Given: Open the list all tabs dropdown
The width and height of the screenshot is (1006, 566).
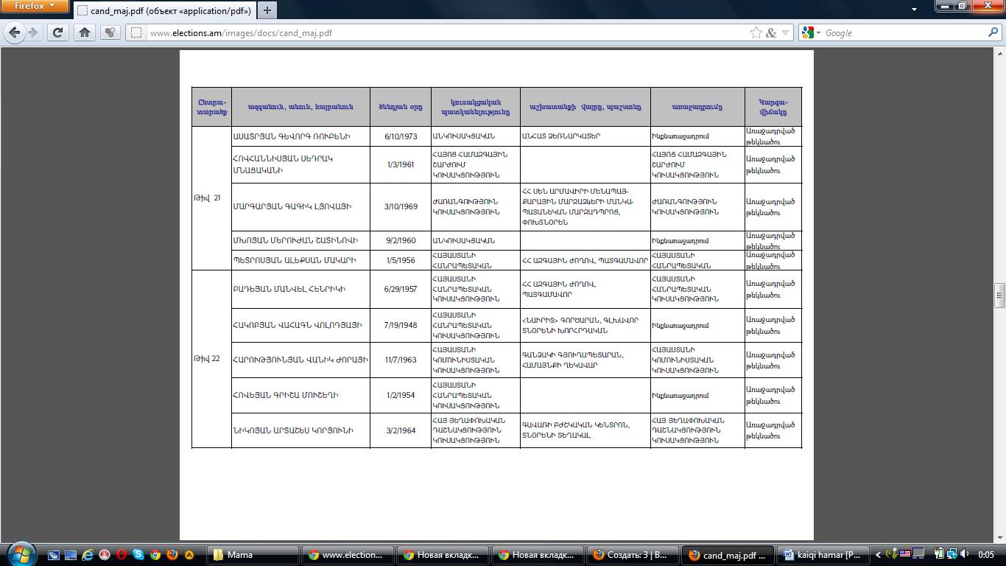Looking at the screenshot, I should [x=914, y=10].
